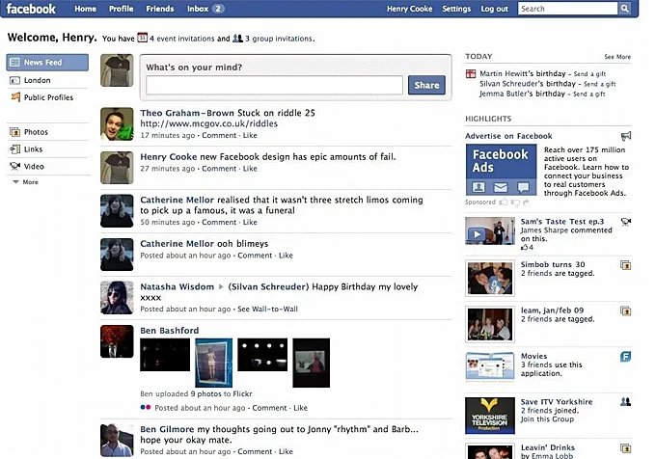The height and width of the screenshot is (459, 656).
Task: Open Natasha Wisdom's profile picture
Action: click(x=117, y=298)
